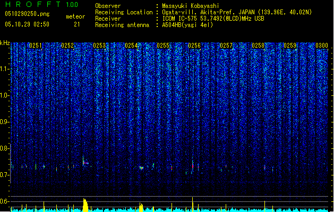The width and height of the screenshot is (334, 212).
Task: Select the Ogata-vill. Akita-Pref. JAPAN location text
Action: (x=237, y=12)
